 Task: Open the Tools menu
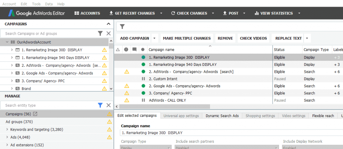point(36,4)
